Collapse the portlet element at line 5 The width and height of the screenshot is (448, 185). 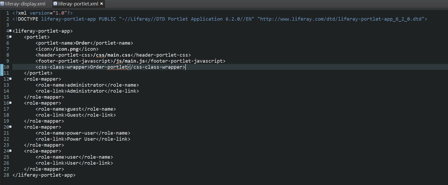(x=10, y=37)
